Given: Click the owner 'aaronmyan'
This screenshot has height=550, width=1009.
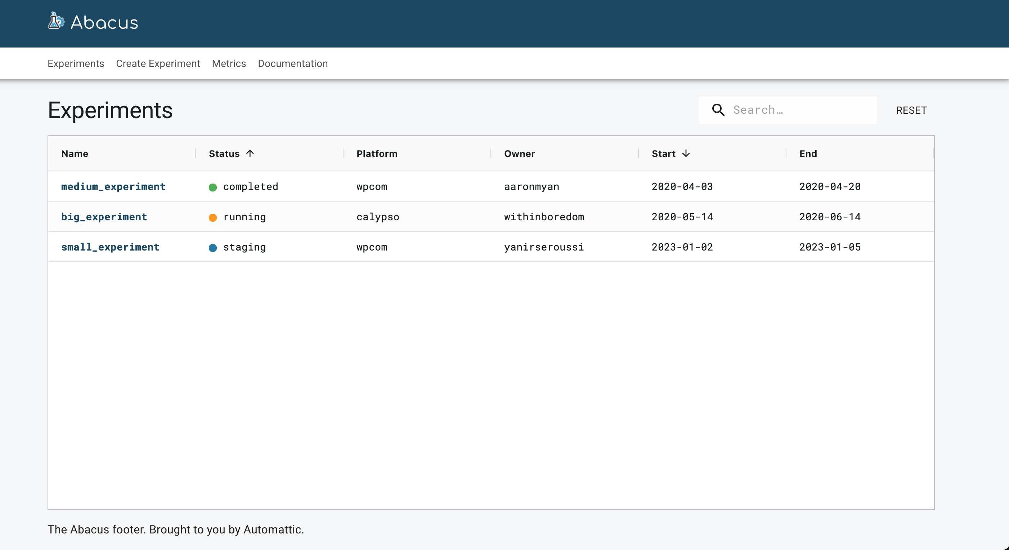Looking at the screenshot, I should coord(532,187).
